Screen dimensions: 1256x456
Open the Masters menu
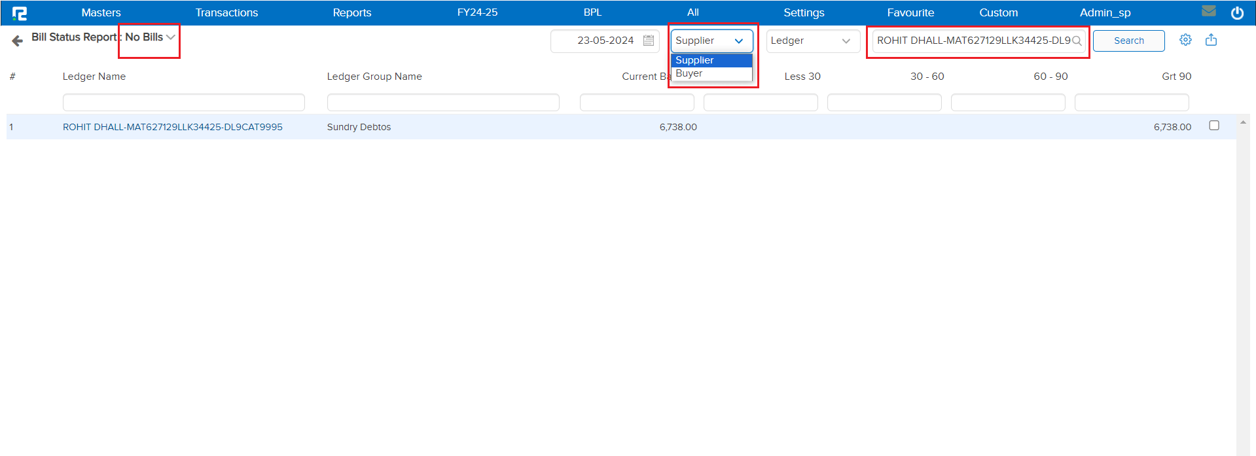pos(101,12)
